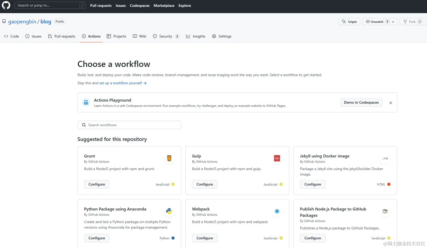427x248 pixels.
Task: Click set up a workflow yourself link
Action: pos(123,83)
